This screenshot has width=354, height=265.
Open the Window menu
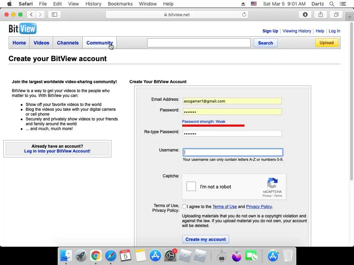(x=148, y=4)
